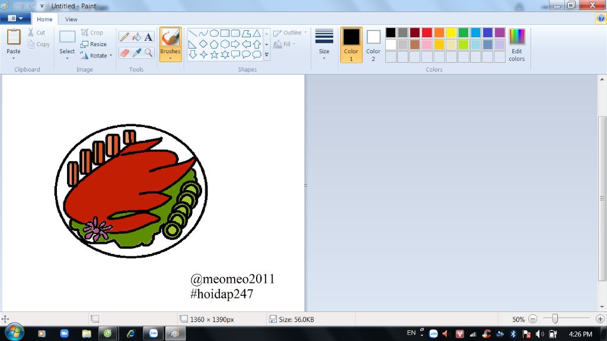Screen dimensions: 607x341
Task: Click the volume speaker tray icon
Action: pyautogui.click(x=539, y=334)
